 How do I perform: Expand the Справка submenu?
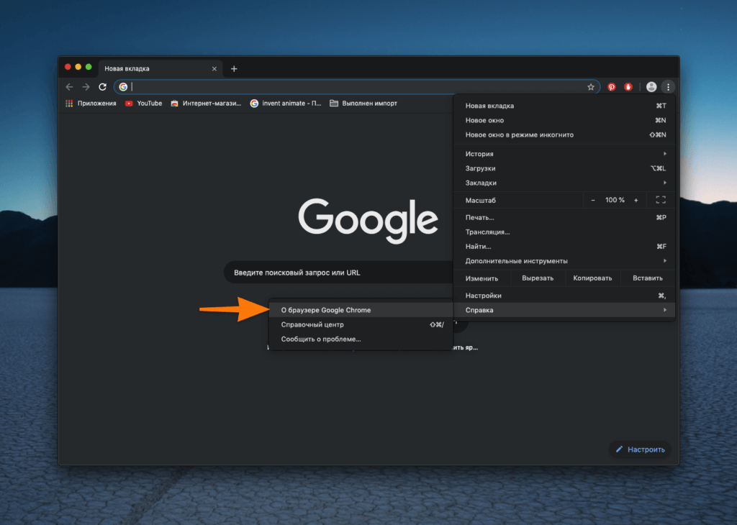point(564,310)
